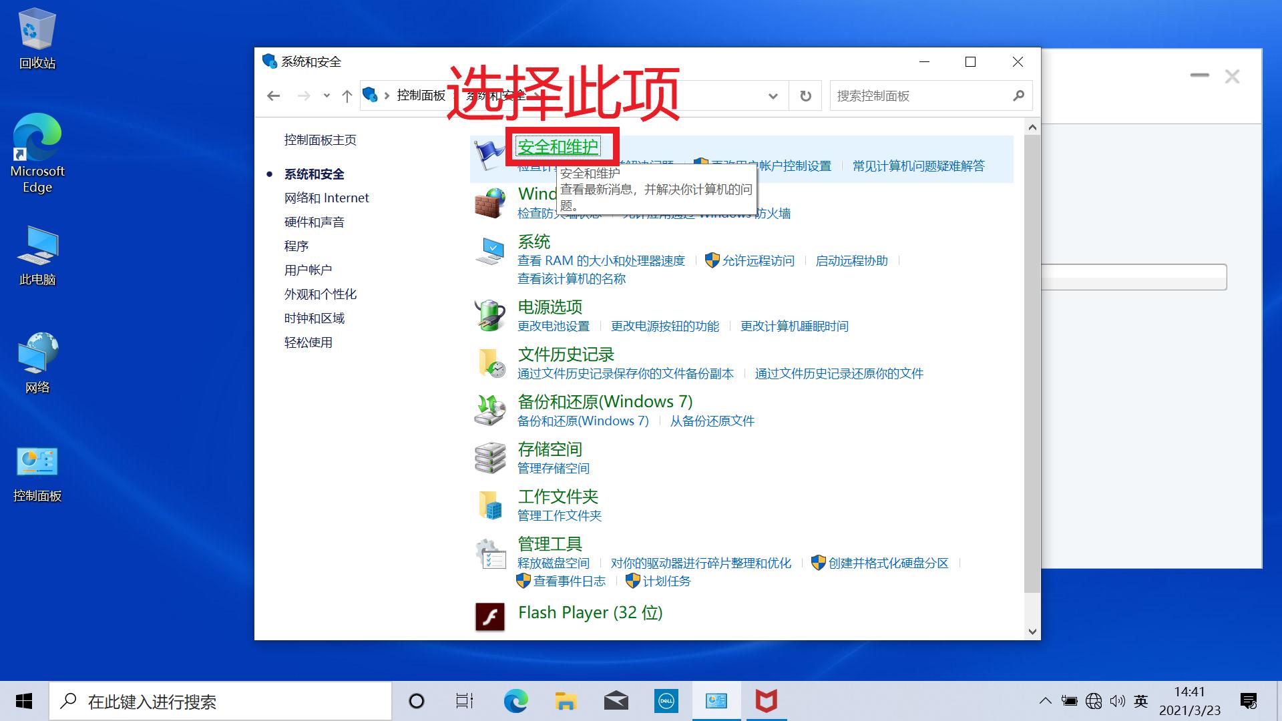Screen dimensions: 1282x721
Task: Select the 系统 computer monitor icon
Action: 491,250
